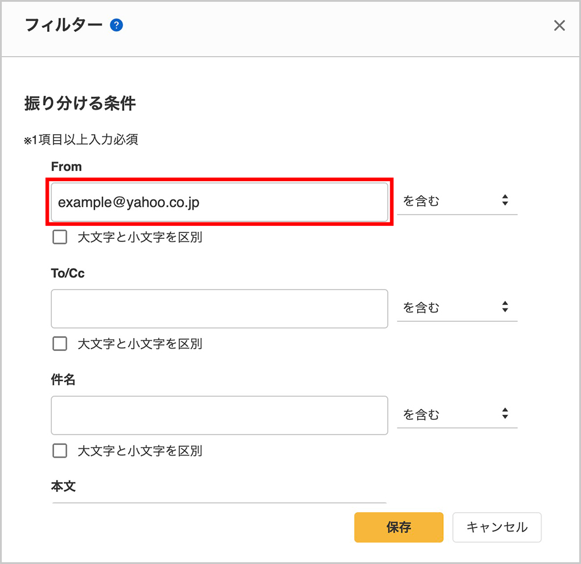Close the filter dialog with X
Image resolution: width=581 pixels, height=564 pixels.
(x=559, y=26)
